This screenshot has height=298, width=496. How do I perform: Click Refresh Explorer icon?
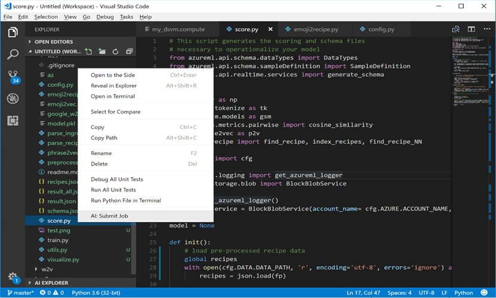pos(115,51)
